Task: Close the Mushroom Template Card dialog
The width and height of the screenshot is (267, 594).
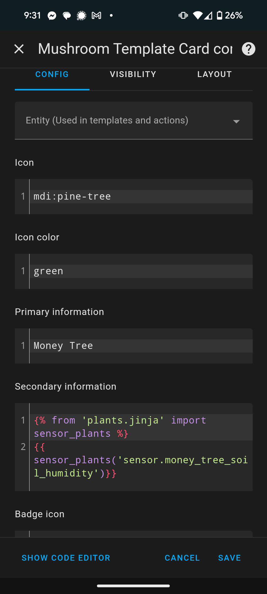Action: [x=19, y=49]
